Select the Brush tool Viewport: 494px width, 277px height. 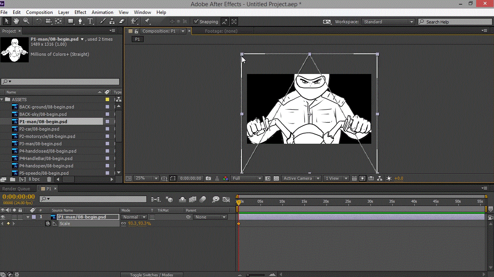click(x=103, y=21)
